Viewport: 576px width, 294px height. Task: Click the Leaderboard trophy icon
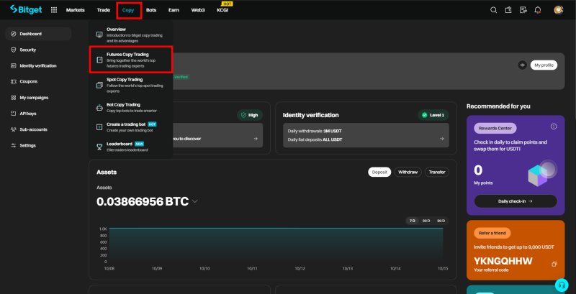point(99,147)
